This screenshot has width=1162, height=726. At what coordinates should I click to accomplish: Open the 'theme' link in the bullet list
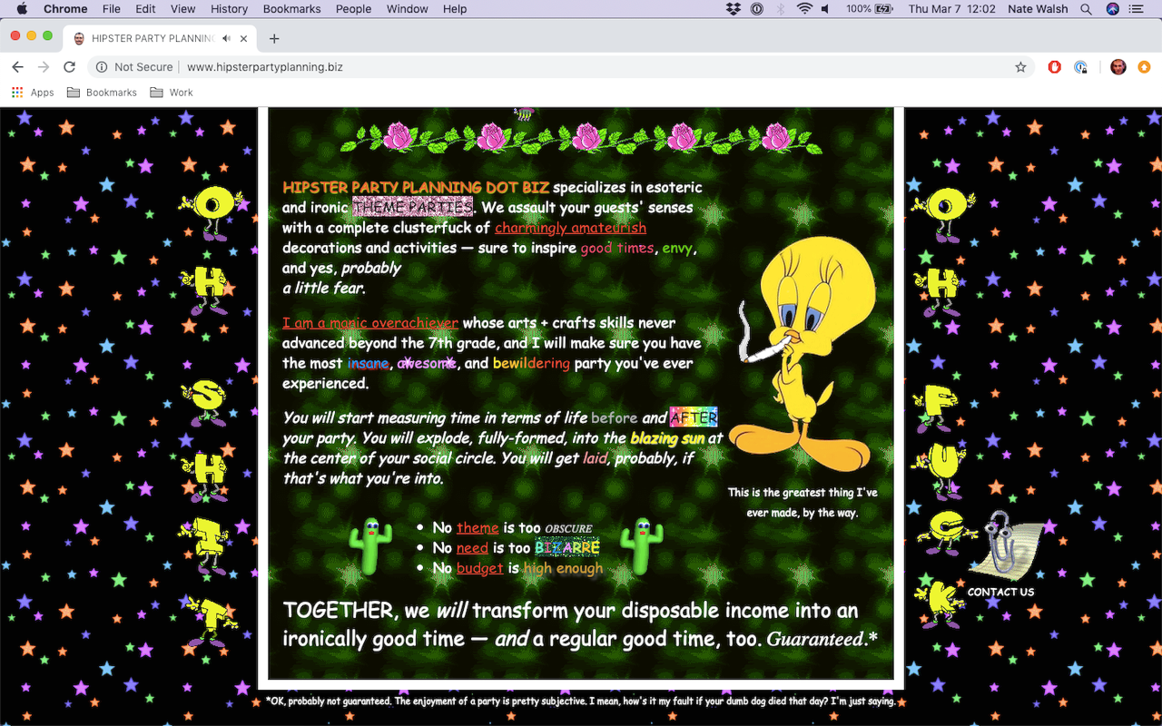tap(478, 528)
